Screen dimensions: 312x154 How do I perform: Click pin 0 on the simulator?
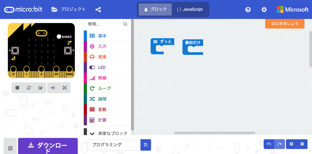point(13,72)
